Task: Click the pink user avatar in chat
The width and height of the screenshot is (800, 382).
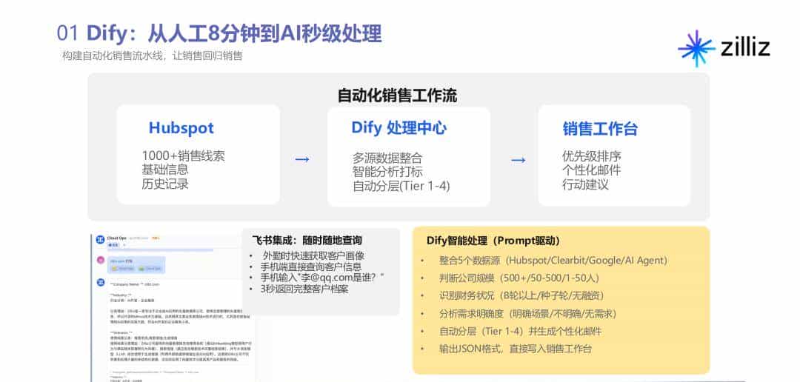Action: (x=101, y=260)
